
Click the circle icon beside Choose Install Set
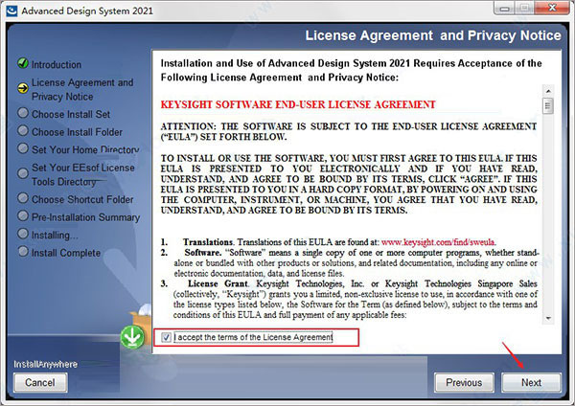pos(23,113)
